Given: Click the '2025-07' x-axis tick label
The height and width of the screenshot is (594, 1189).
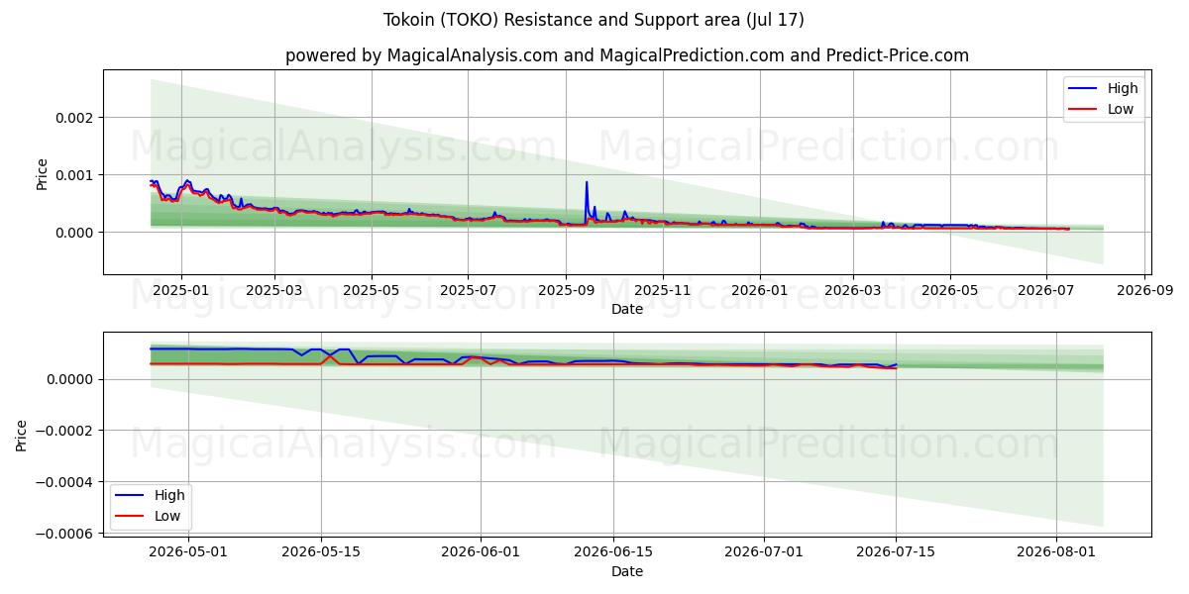Looking at the screenshot, I should [469, 291].
